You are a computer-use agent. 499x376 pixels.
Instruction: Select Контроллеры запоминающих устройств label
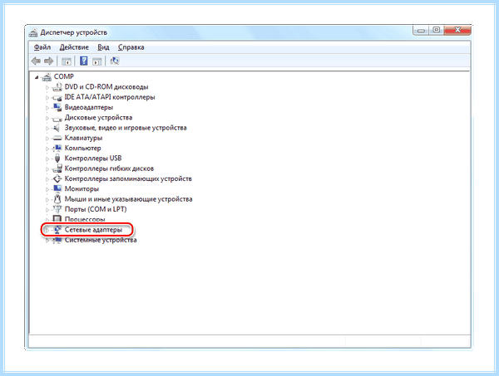128,178
